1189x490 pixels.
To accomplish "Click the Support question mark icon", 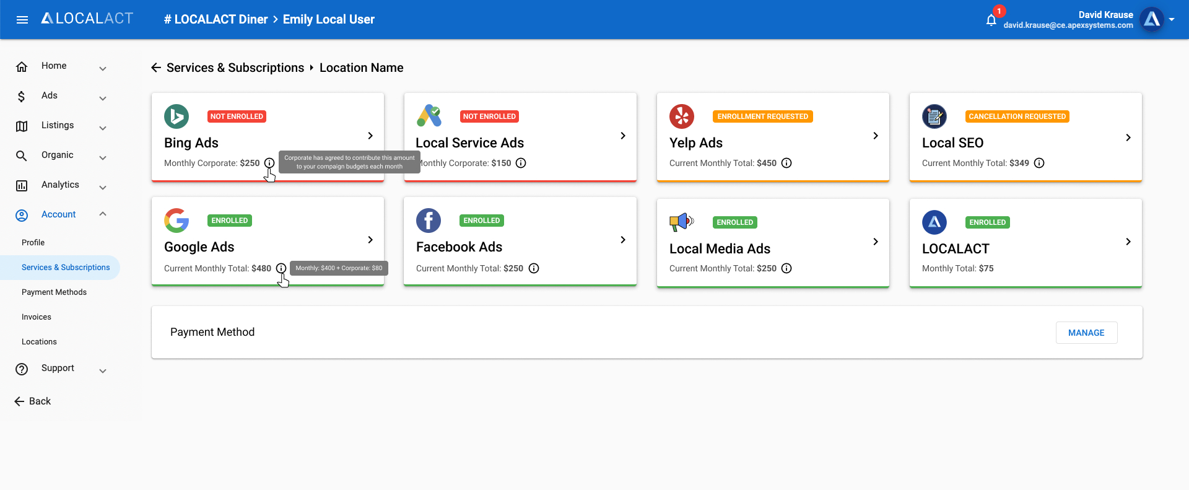I will 22,369.
